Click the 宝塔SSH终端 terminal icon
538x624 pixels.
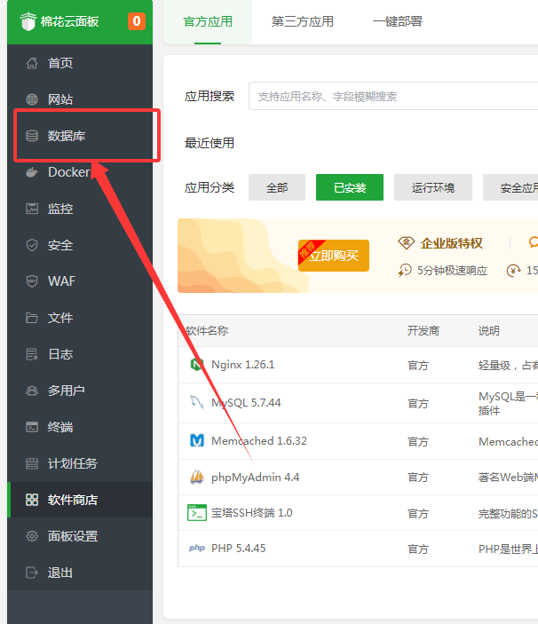click(196, 512)
